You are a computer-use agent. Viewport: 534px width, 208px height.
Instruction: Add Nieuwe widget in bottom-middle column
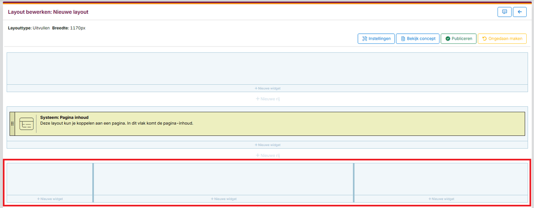point(224,199)
